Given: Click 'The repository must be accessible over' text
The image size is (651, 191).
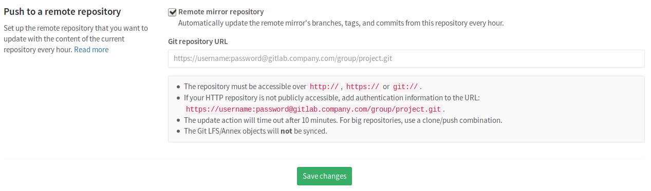Looking at the screenshot, I should [245, 87].
